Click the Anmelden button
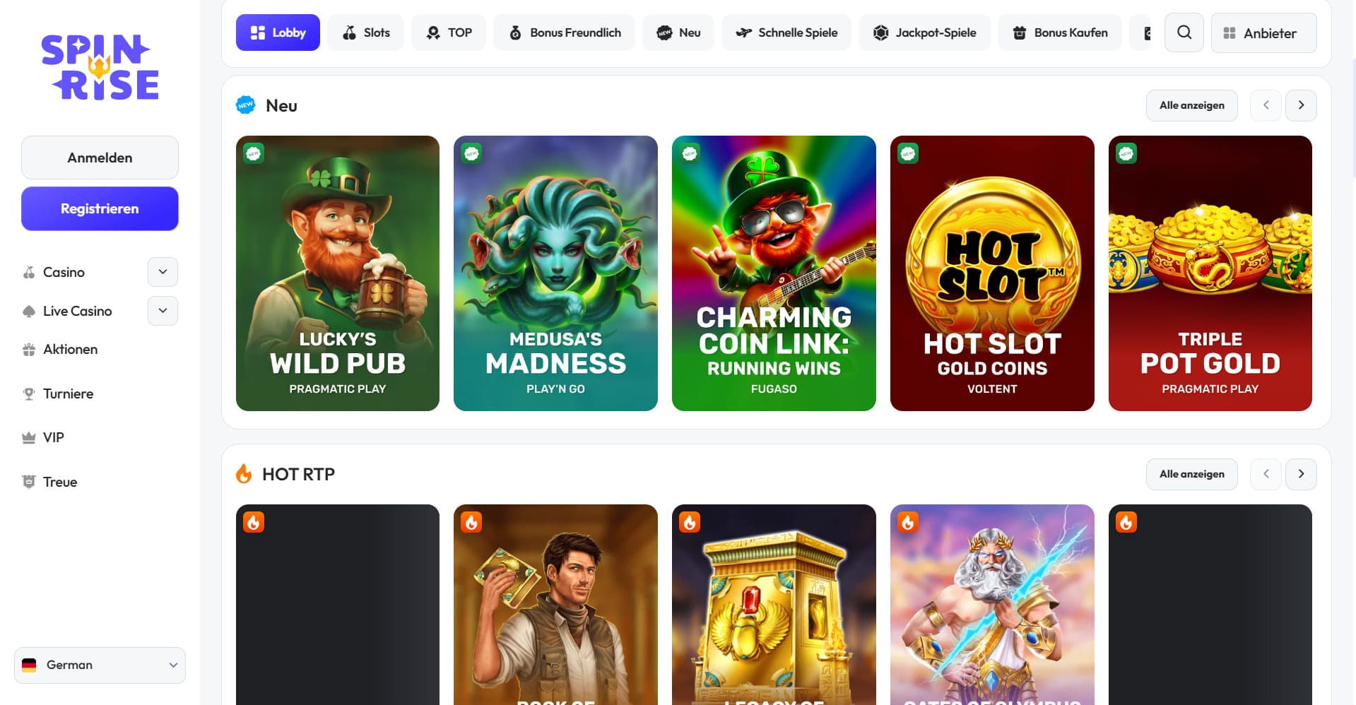The width and height of the screenshot is (1356, 705). pyautogui.click(x=100, y=158)
